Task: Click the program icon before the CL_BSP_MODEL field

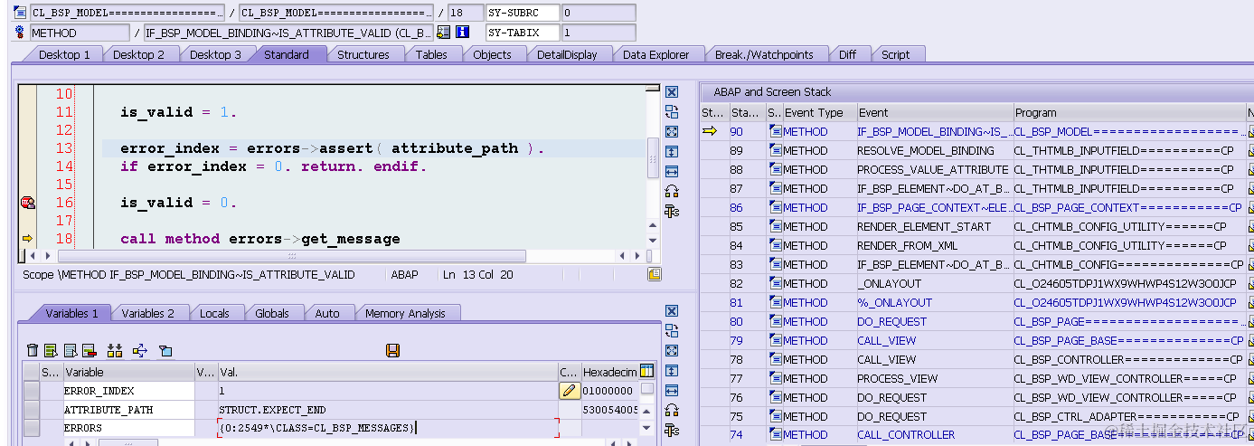Action: click(x=22, y=13)
